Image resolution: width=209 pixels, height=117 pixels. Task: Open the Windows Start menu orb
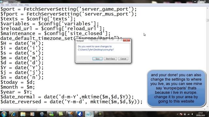coord(4,114)
